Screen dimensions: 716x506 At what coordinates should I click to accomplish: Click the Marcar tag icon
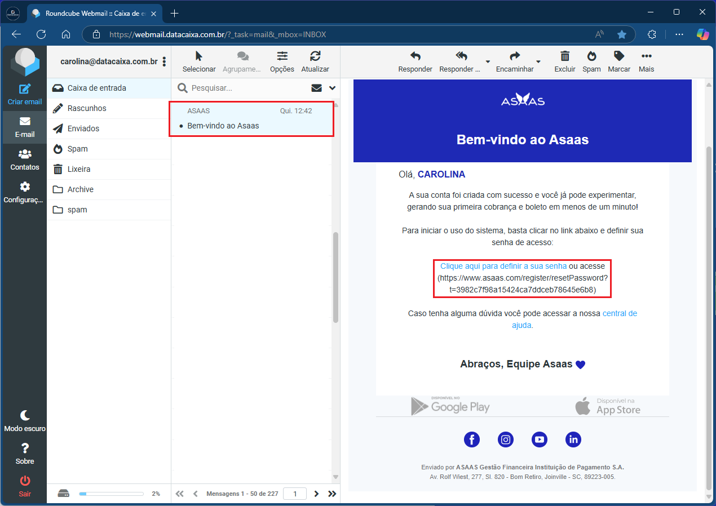619,56
